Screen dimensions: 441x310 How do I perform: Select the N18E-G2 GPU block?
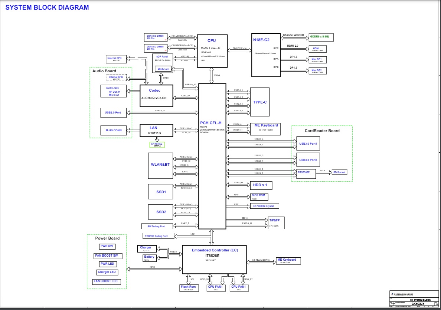[x=266, y=55]
